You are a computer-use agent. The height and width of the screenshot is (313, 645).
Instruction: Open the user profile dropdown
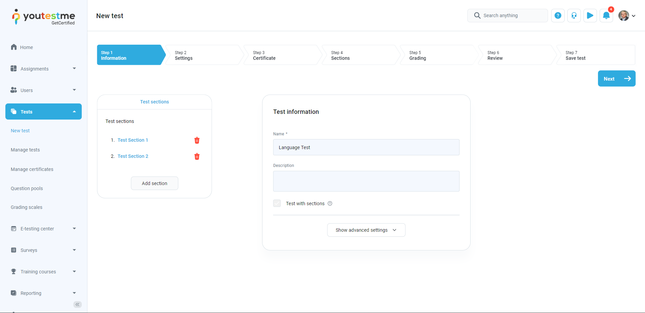(x=627, y=15)
